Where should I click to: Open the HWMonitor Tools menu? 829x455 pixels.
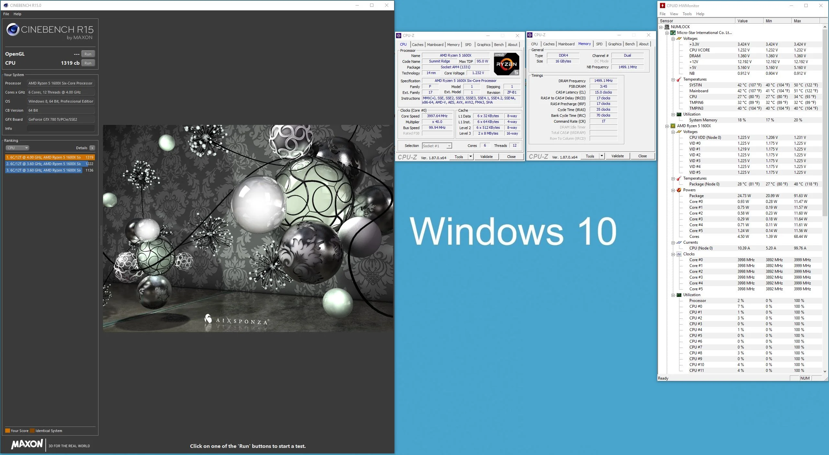click(x=687, y=14)
